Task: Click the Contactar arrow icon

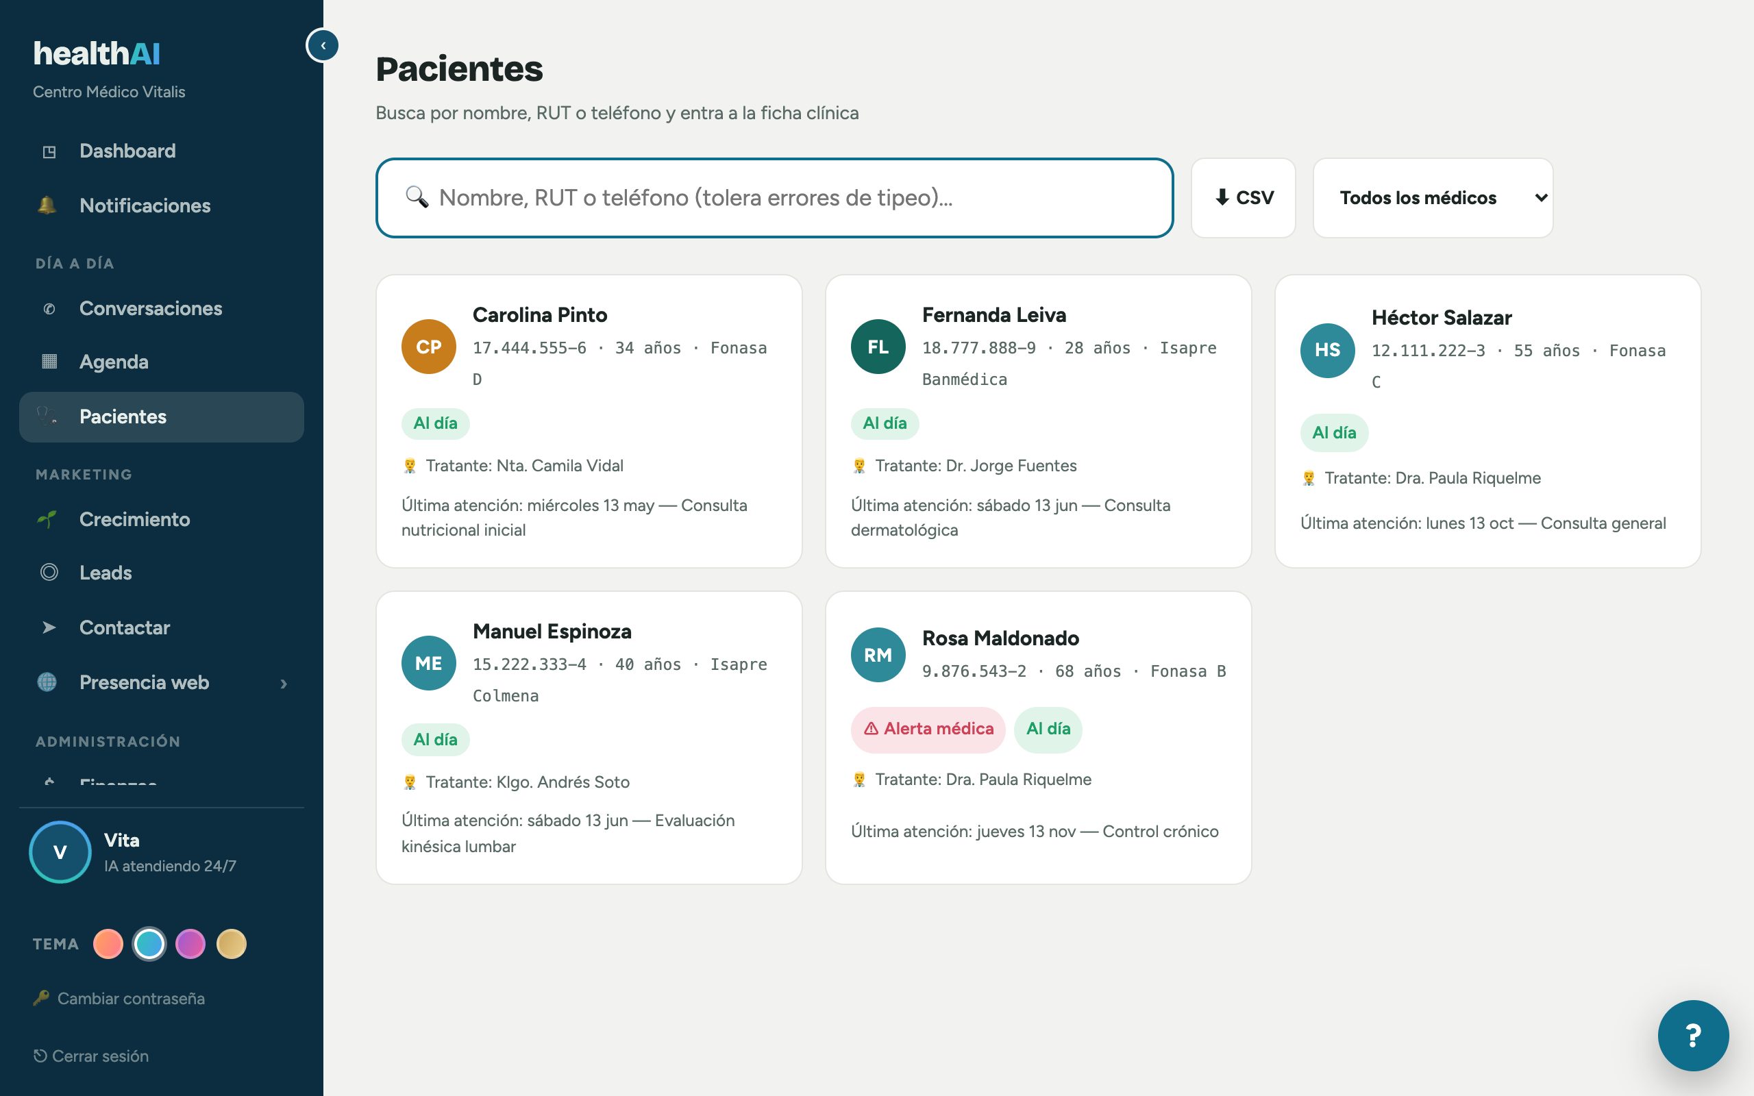Action: click(x=49, y=627)
